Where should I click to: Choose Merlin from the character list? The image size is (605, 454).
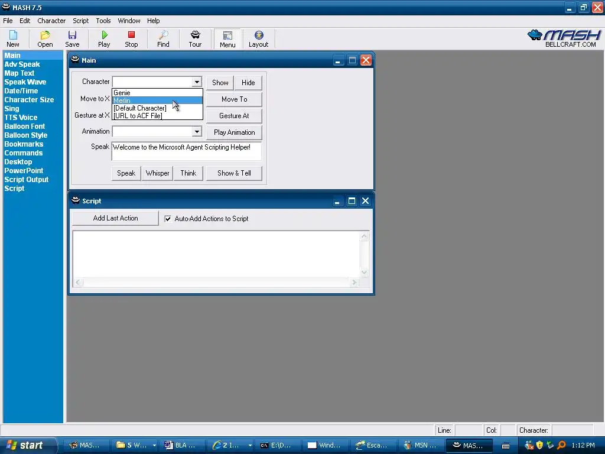(x=157, y=100)
